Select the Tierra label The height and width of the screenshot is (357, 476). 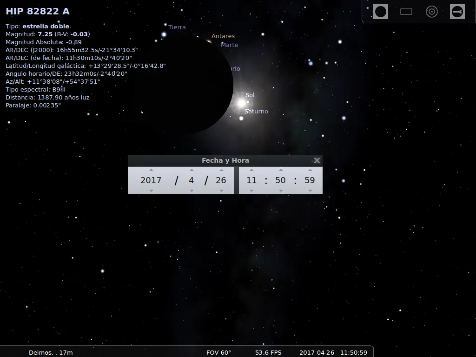tap(177, 27)
